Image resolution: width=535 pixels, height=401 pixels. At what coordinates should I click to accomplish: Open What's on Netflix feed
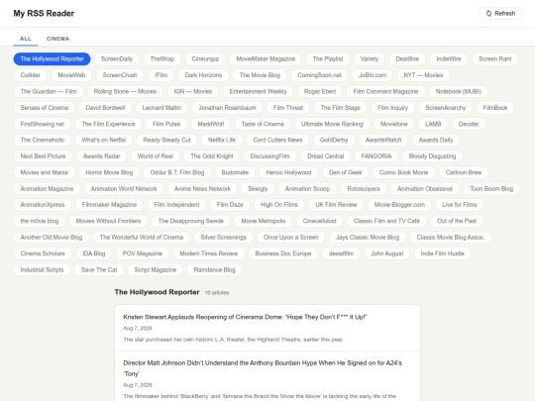104,140
